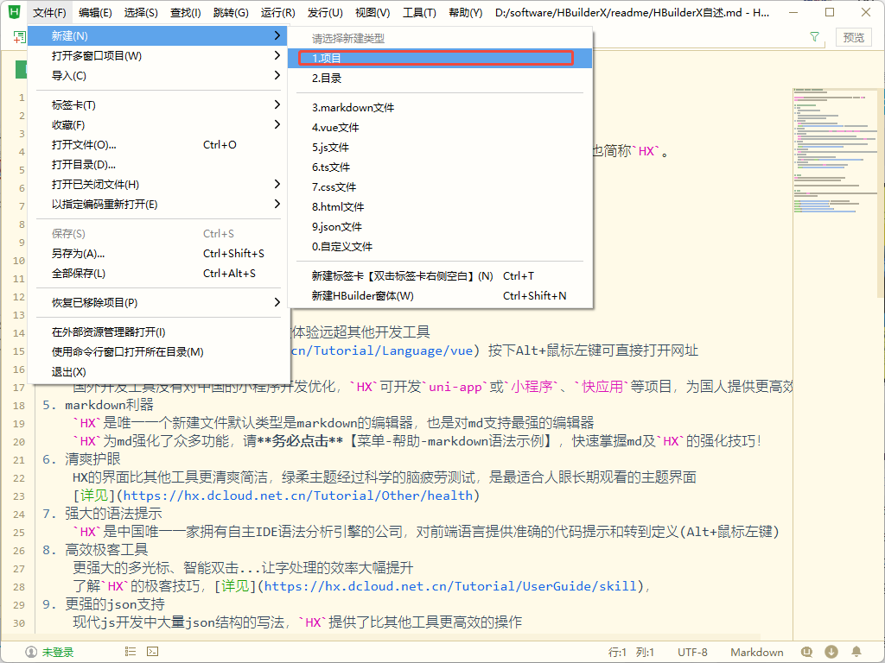Click 打开目录(D)... menu item
This screenshot has height=663, width=885.
(x=159, y=165)
